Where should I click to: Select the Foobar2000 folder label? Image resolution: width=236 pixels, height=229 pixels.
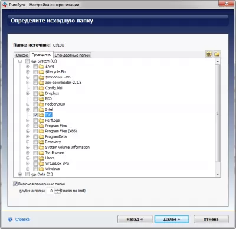coord(55,104)
